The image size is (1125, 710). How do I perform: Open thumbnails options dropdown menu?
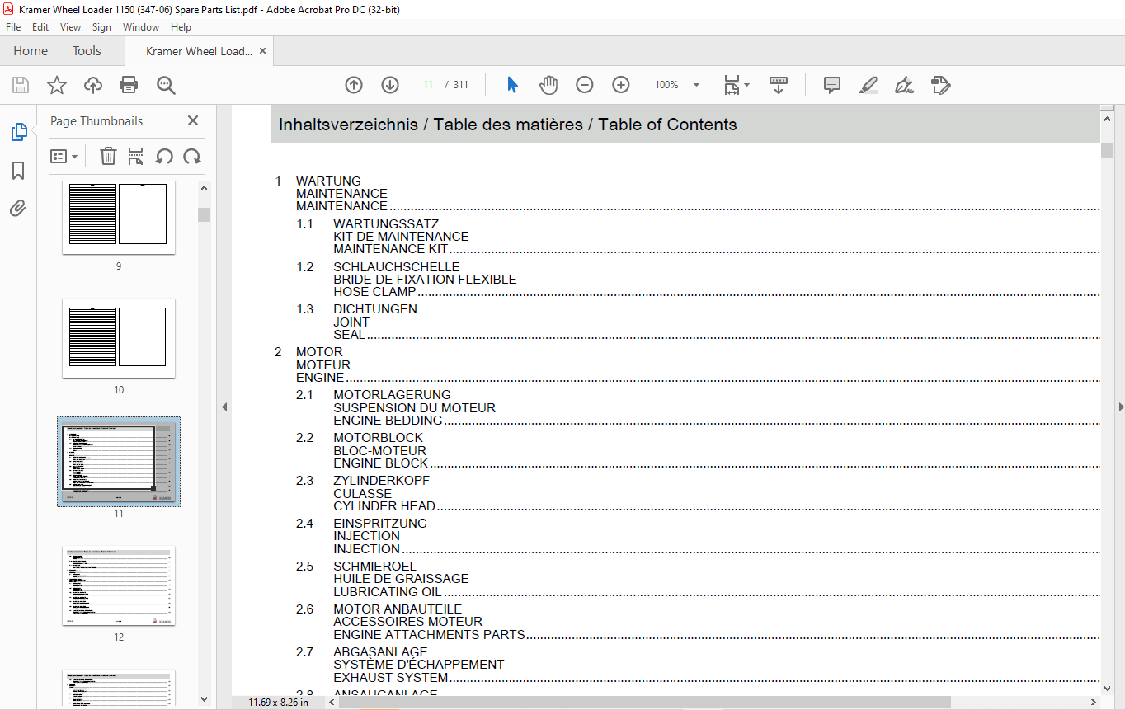click(64, 156)
